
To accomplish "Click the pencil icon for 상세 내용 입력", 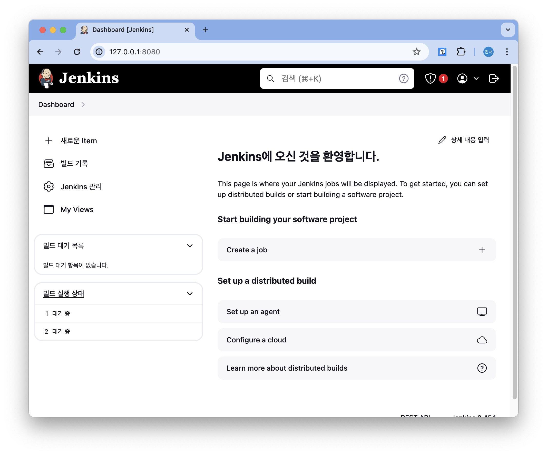I will (442, 140).
